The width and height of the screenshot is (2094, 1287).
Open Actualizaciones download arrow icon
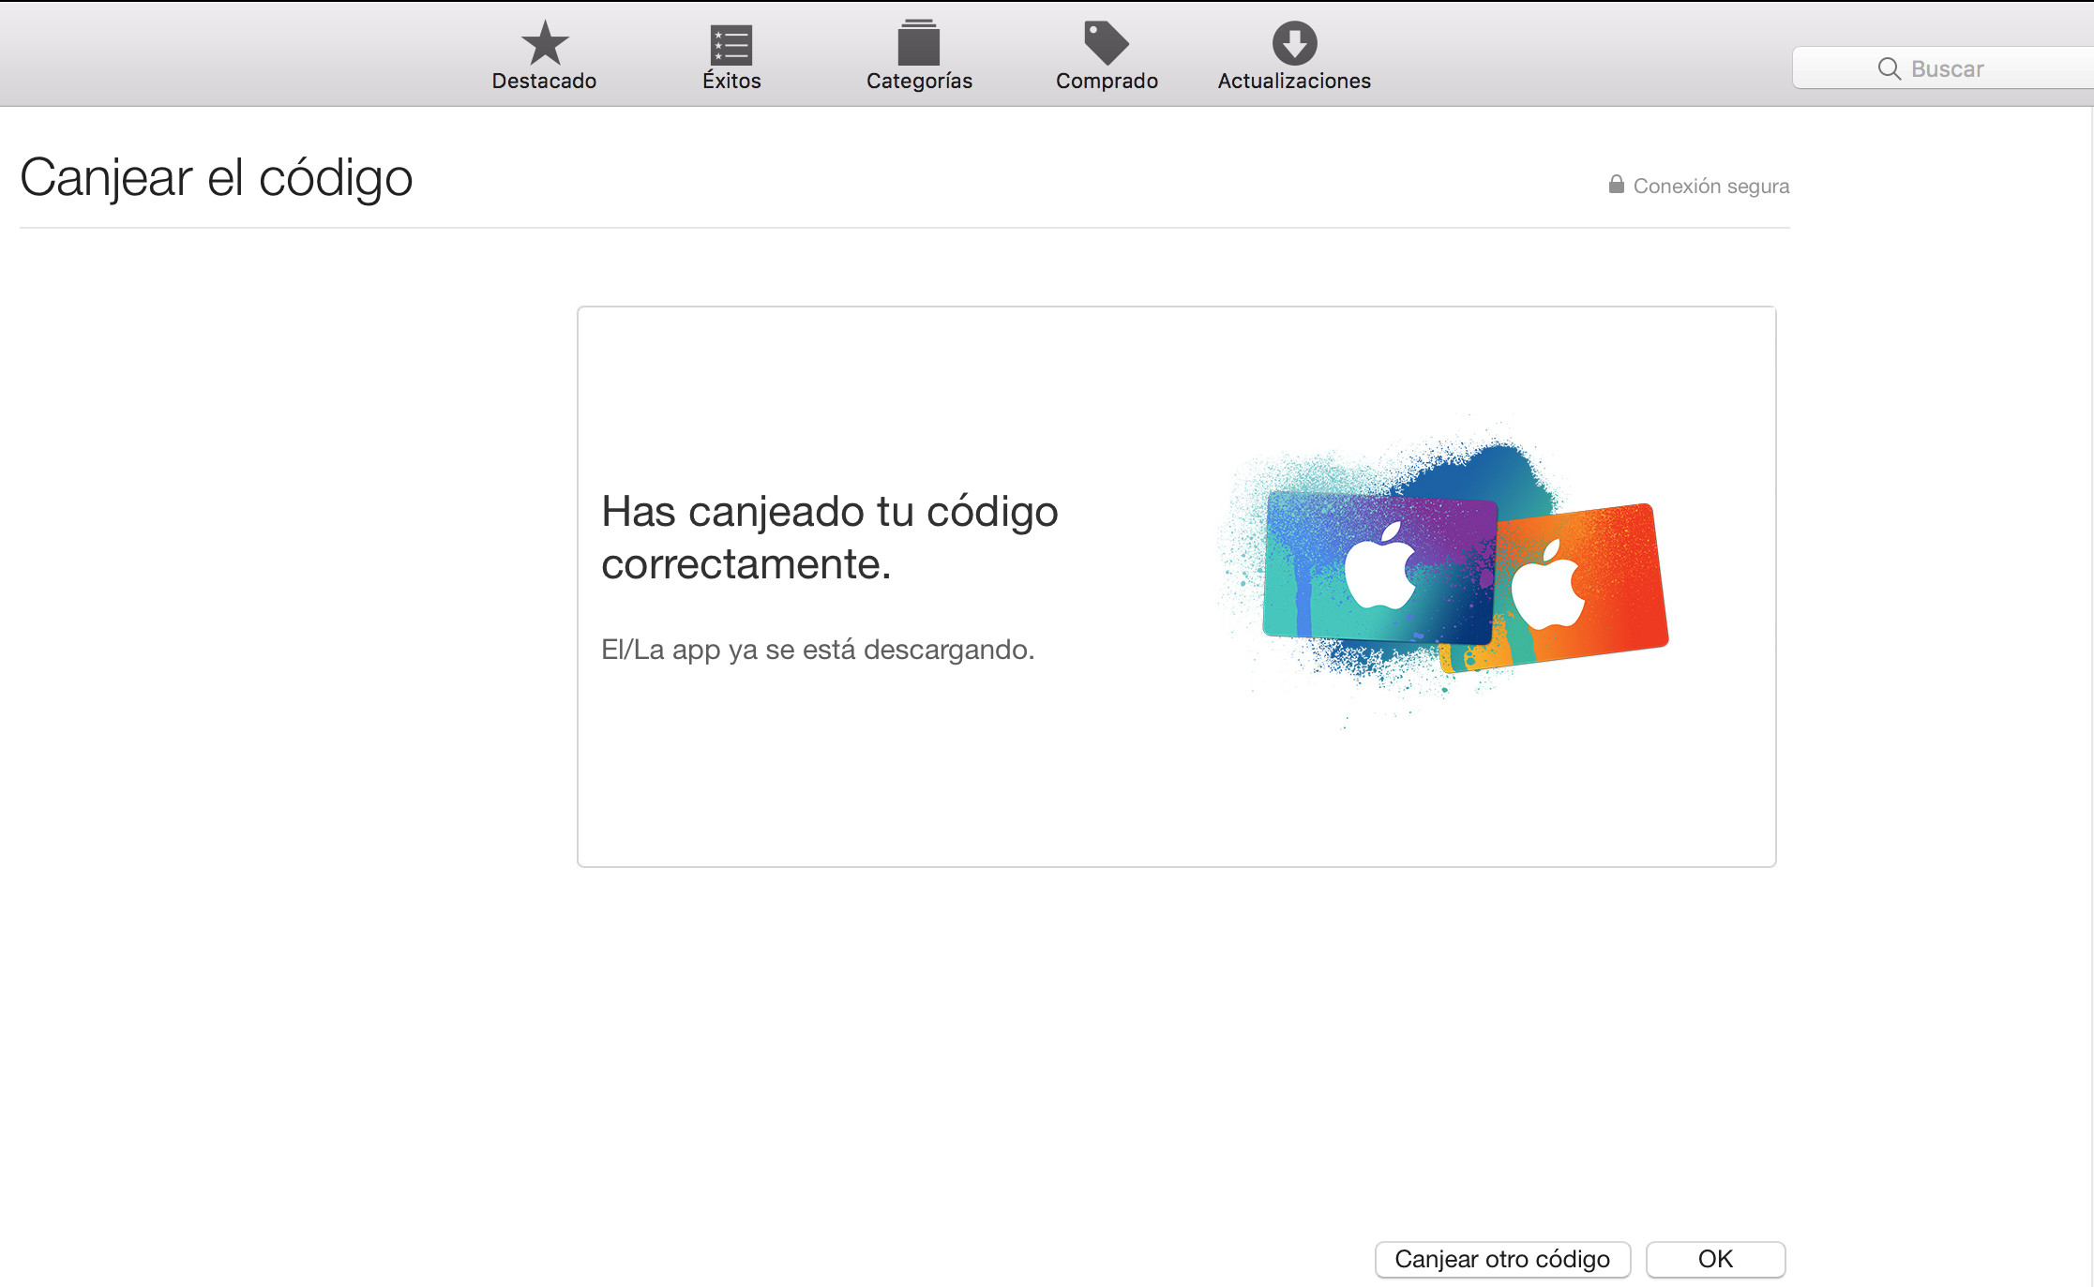pyautogui.click(x=1294, y=43)
